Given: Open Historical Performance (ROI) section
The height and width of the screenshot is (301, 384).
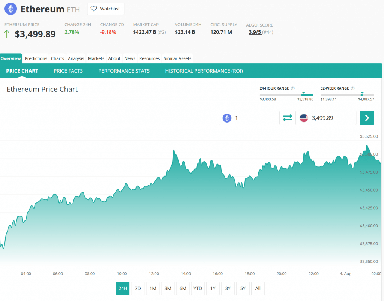Looking at the screenshot, I should (x=204, y=71).
